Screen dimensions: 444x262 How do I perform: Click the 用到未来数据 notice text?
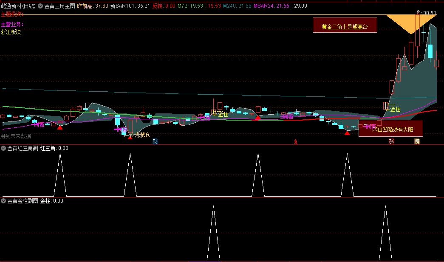(x=16, y=136)
